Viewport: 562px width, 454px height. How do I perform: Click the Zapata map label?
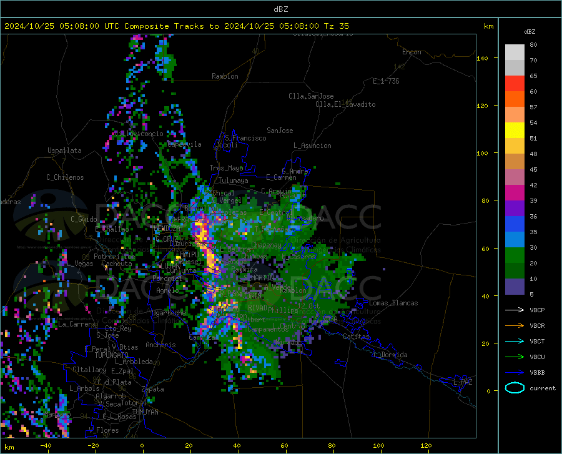[153, 389]
